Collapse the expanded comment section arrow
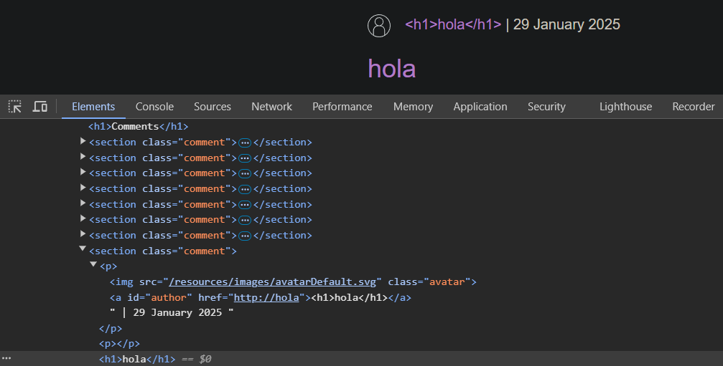 coord(83,250)
